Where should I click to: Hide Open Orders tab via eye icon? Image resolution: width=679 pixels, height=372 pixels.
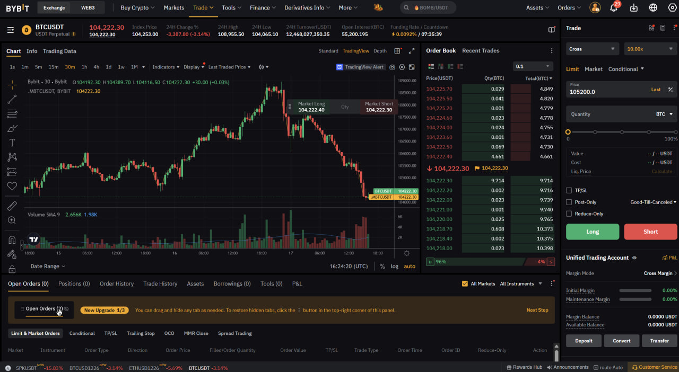tap(66, 309)
